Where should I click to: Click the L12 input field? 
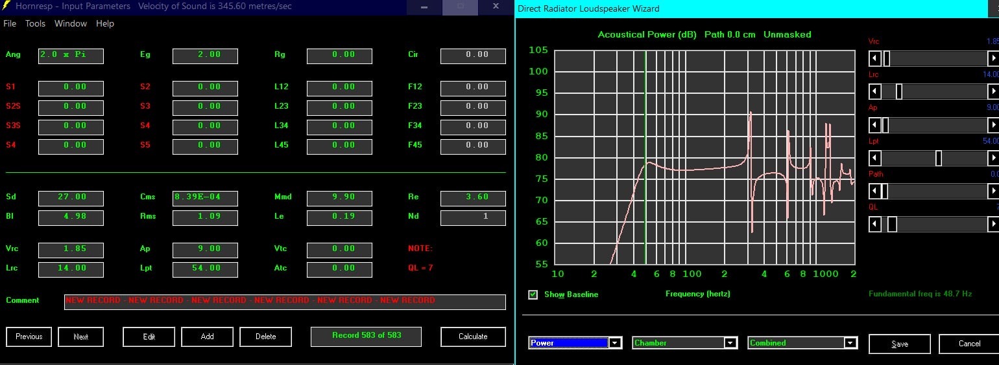(x=339, y=88)
